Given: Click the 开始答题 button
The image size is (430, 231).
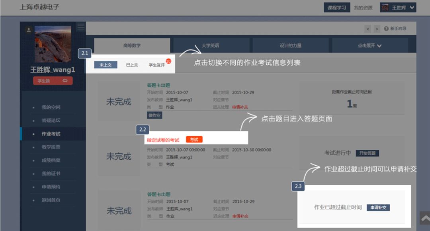Looking at the screenshot, I should 367,153.
